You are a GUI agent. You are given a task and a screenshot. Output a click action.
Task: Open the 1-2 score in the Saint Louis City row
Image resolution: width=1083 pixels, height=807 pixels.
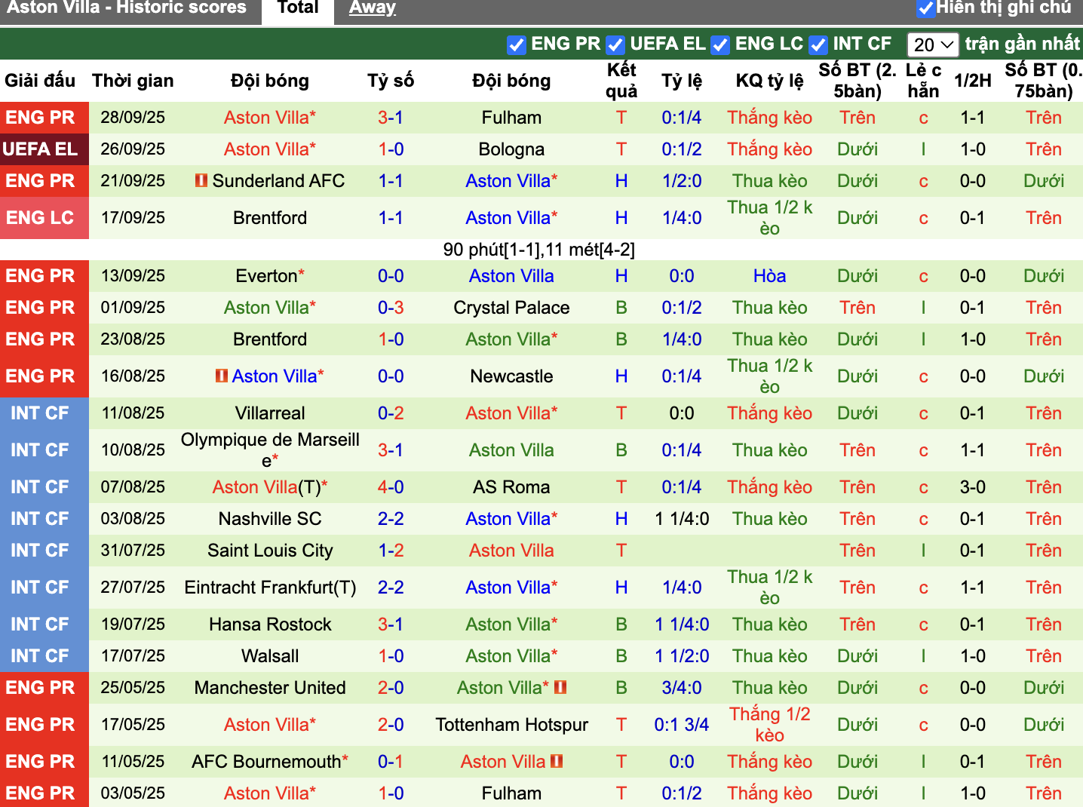click(x=391, y=551)
